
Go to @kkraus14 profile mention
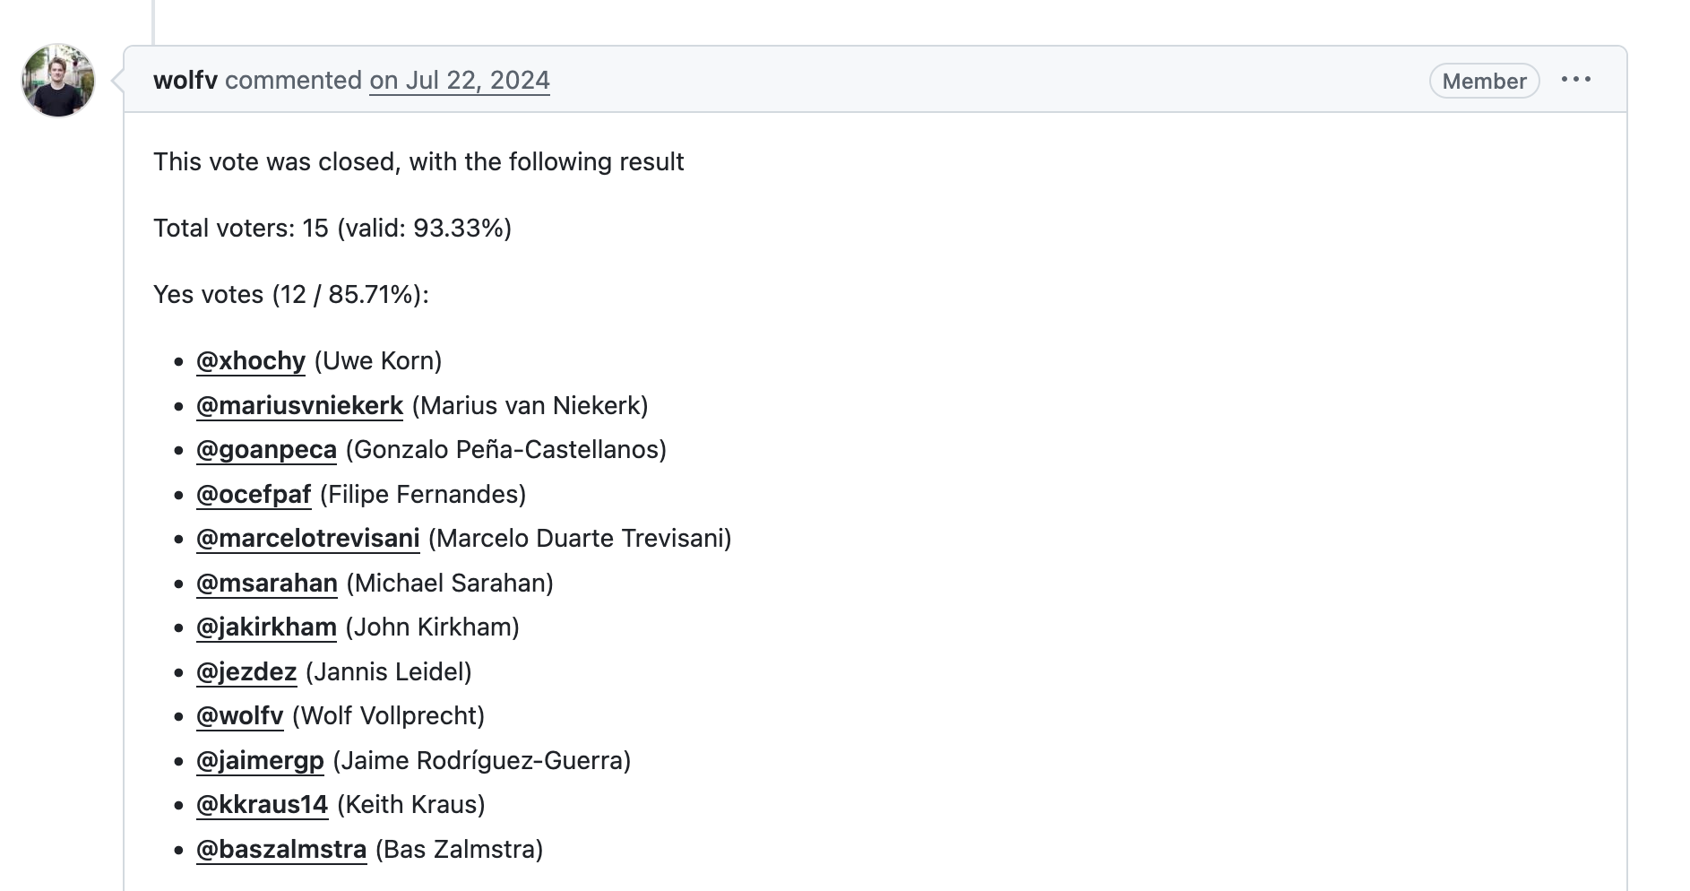(262, 805)
